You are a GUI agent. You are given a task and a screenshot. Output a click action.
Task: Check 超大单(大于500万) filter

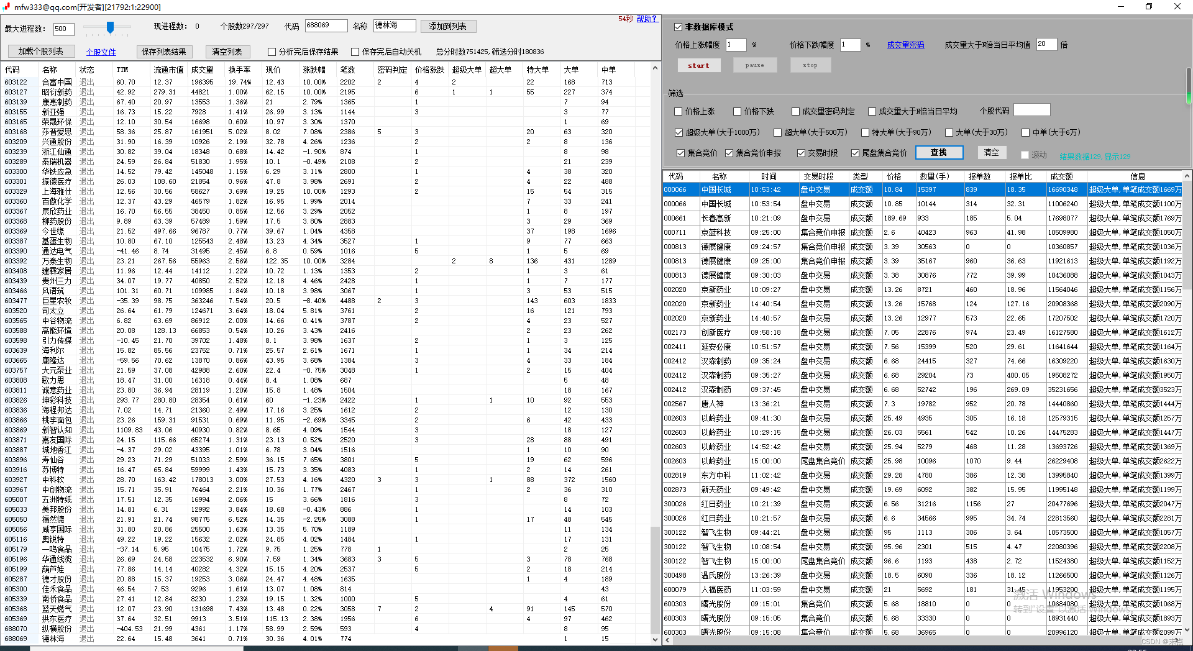(777, 133)
